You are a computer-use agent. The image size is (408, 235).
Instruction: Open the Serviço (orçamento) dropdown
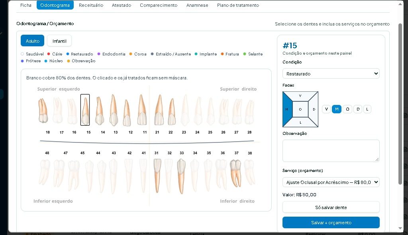tap(331, 182)
